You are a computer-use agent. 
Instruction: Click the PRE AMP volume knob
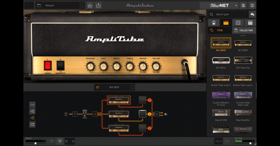156,66
